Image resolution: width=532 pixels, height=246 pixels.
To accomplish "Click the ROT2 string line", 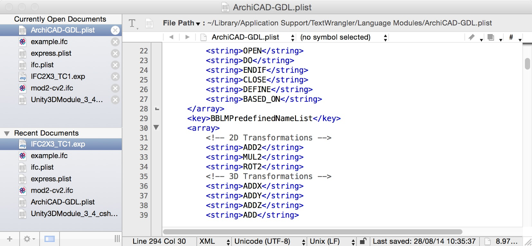I will pyautogui.click(x=255, y=167).
